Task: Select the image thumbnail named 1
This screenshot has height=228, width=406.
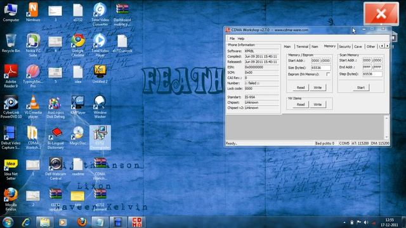Action: click(33, 167)
